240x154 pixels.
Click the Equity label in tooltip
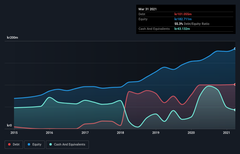coord(143,19)
